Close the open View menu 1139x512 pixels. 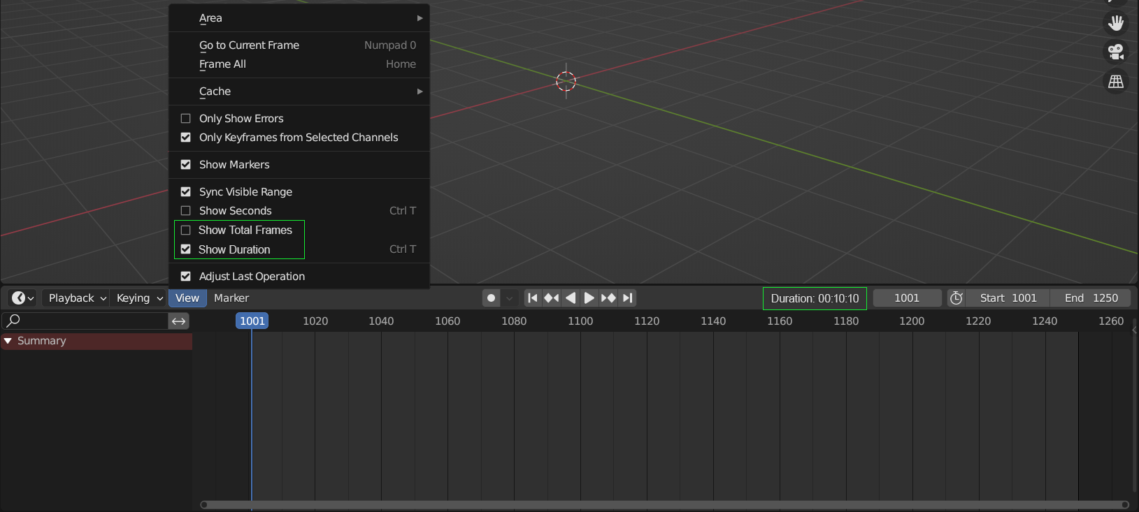[x=187, y=298]
